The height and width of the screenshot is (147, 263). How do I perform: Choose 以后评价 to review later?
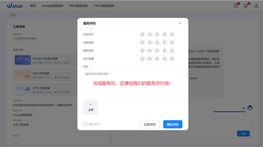pyautogui.click(x=150, y=124)
